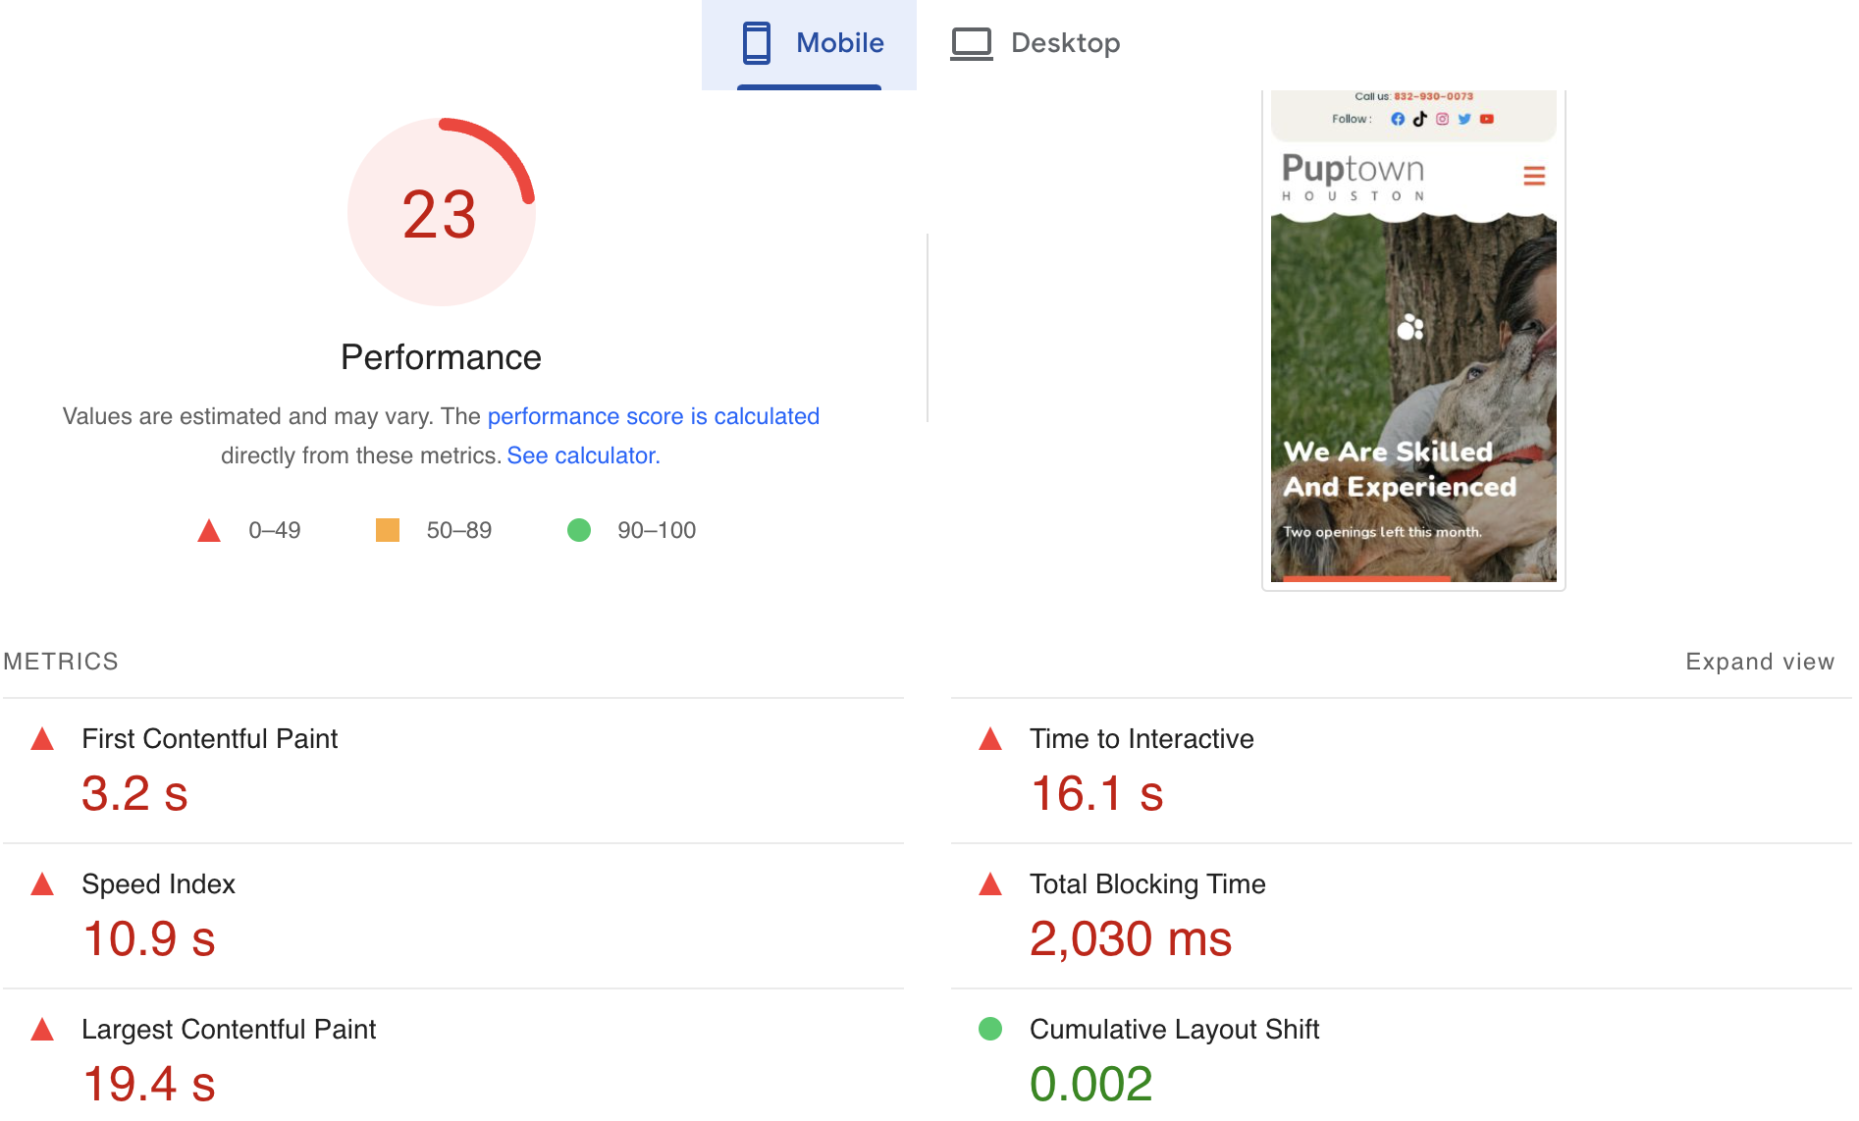Click the green circle beside Cumulative Layout Shift
Screen dimensions: 1859x1121
pos(990,1029)
